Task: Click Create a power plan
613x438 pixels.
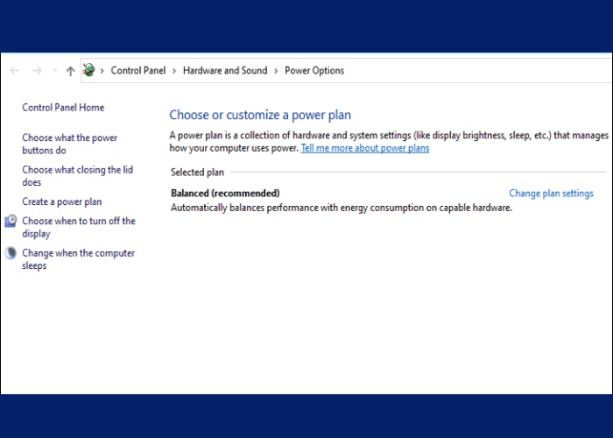Action: pyautogui.click(x=61, y=201)
